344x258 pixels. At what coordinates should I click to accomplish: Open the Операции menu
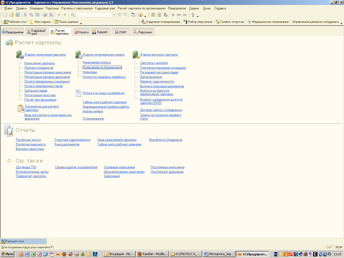pyautogui.click(x=36, y=8)
